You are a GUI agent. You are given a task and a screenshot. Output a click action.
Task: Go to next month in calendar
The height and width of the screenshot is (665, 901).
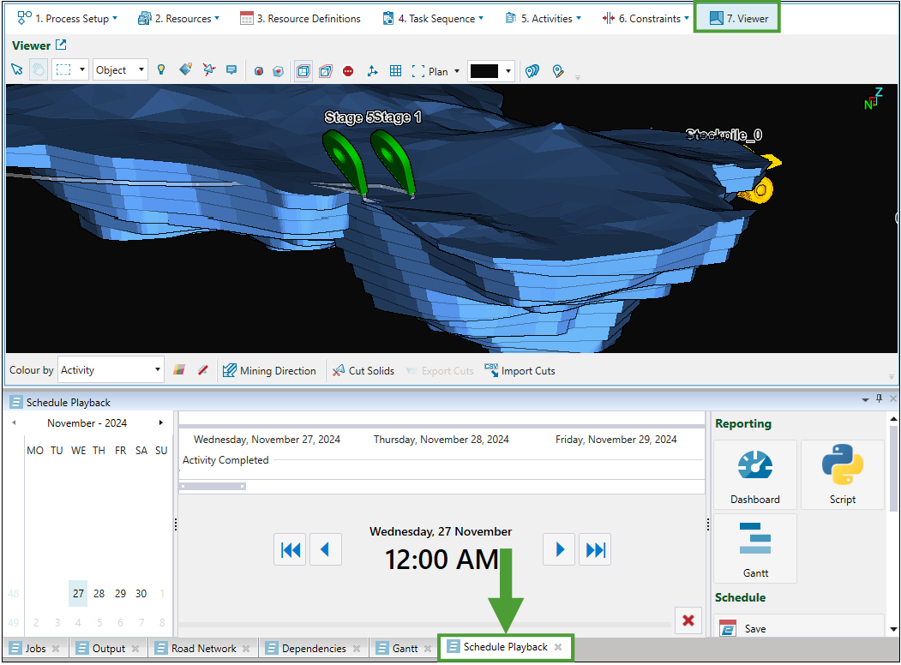click(161, 422)
